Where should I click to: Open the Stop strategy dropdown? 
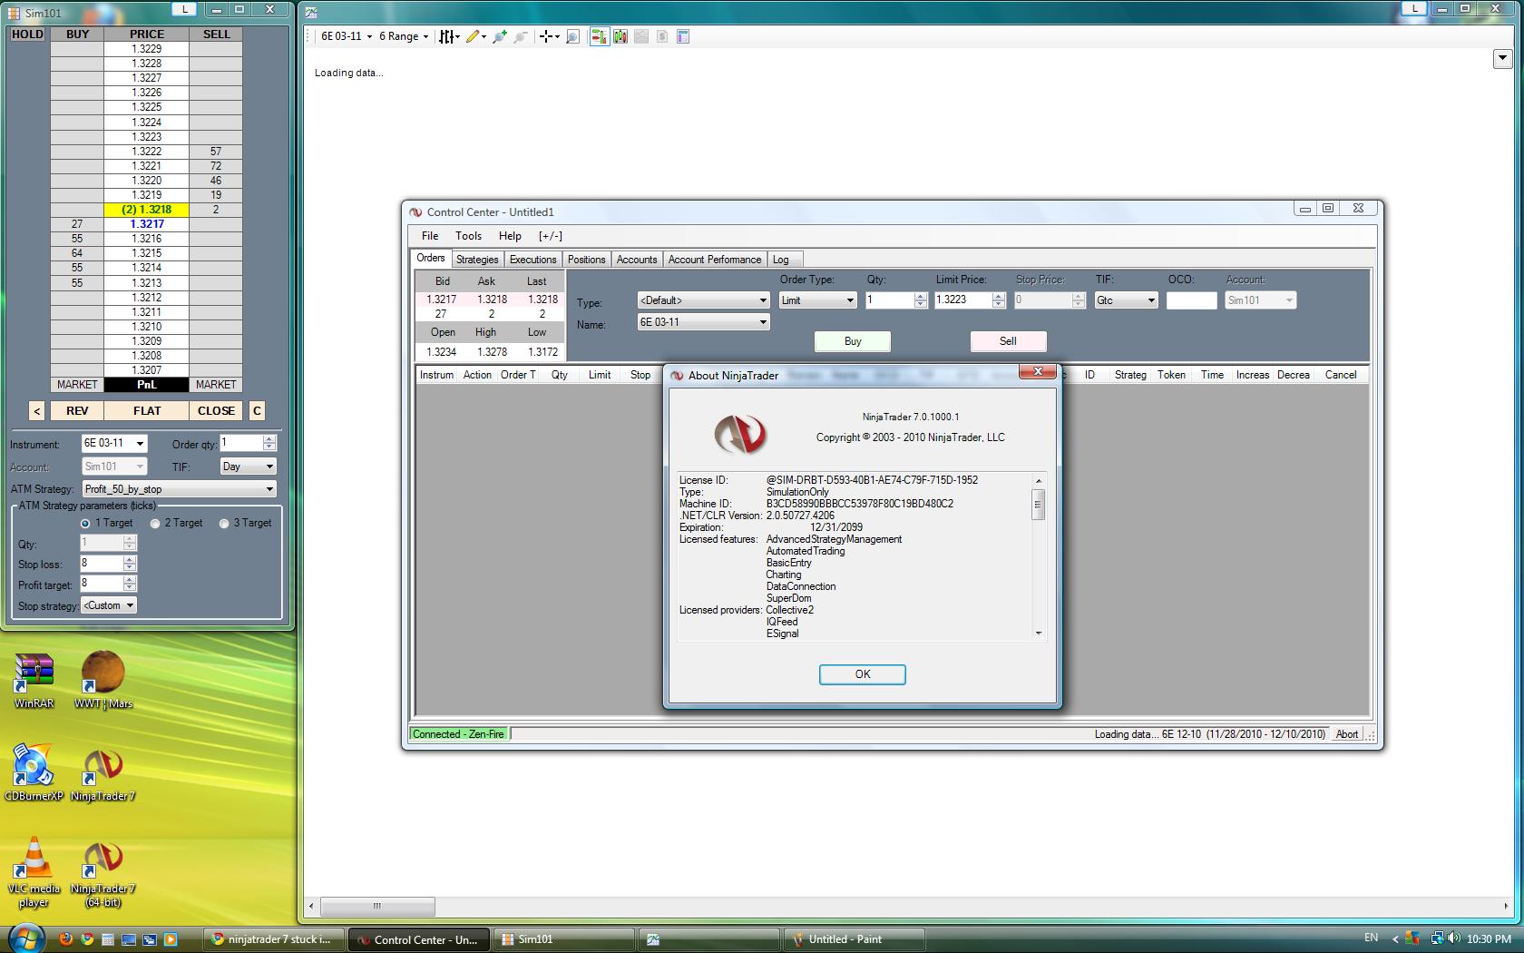tap(130, 605)
